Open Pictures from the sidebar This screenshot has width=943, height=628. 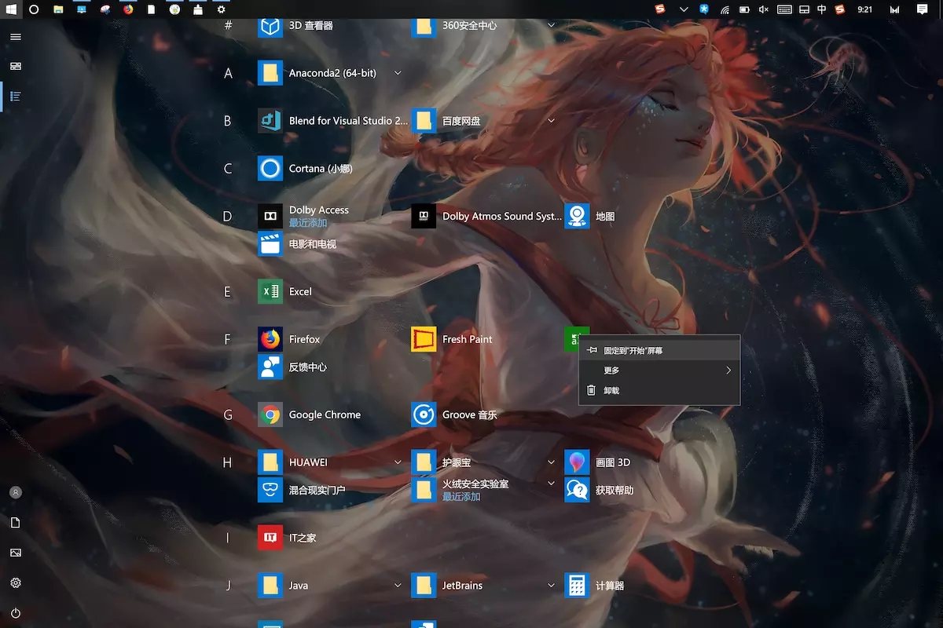(16, 553)
